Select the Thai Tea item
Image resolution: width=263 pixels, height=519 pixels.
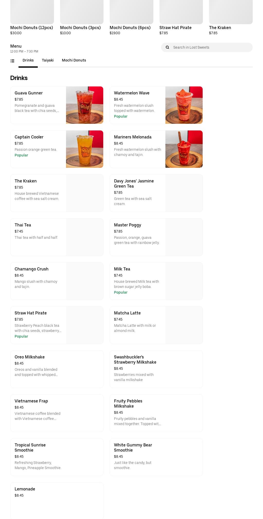(57, 237)
